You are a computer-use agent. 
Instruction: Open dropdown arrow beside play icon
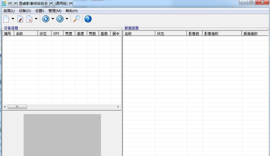(53, 19)
